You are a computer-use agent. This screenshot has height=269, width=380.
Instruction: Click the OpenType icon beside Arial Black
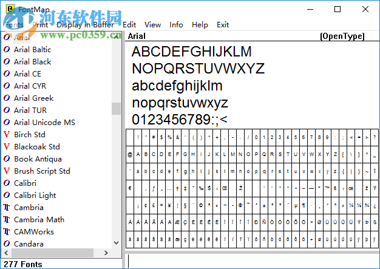7,61
